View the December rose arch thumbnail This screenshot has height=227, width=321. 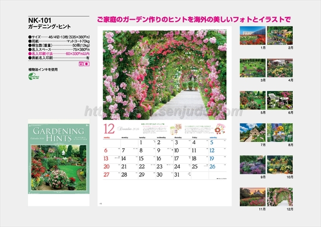click(280, 197)
